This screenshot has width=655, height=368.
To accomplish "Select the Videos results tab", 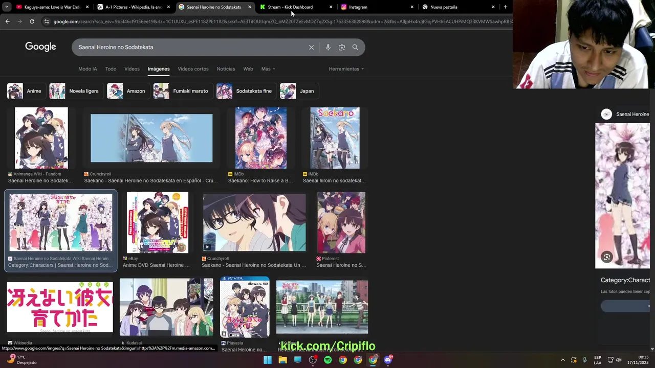I will pos(132,69).
